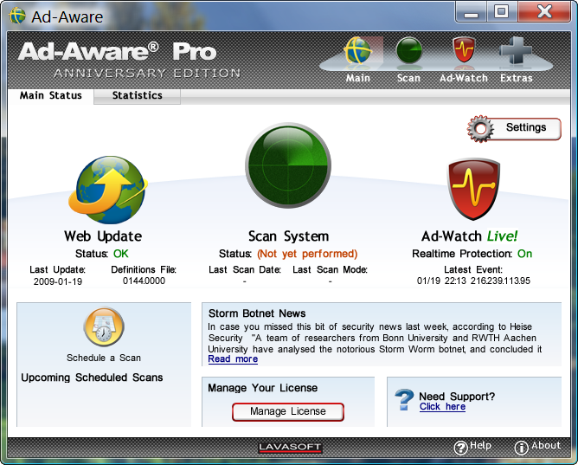578x465 pixels.
Task: Follow the Read more link
Action: [233, 359]
